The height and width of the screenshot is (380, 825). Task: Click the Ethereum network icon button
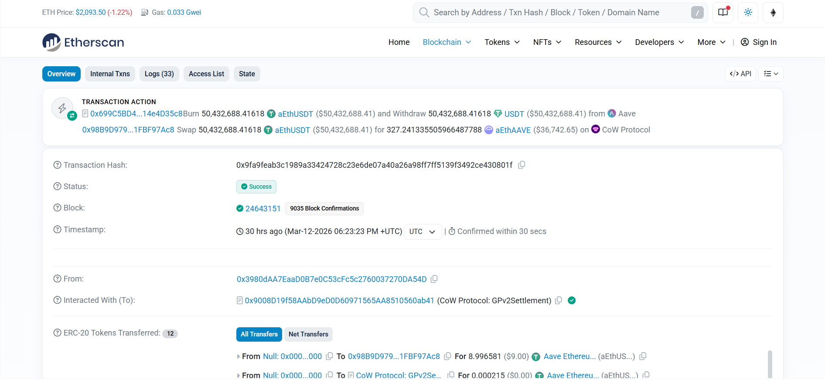coord(773,12)
